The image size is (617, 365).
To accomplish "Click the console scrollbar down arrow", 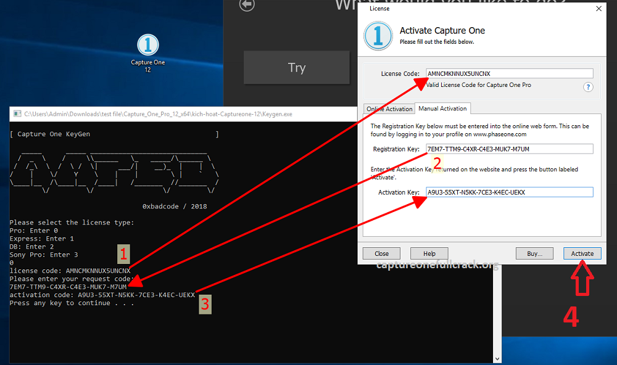I will coord(497,359).
